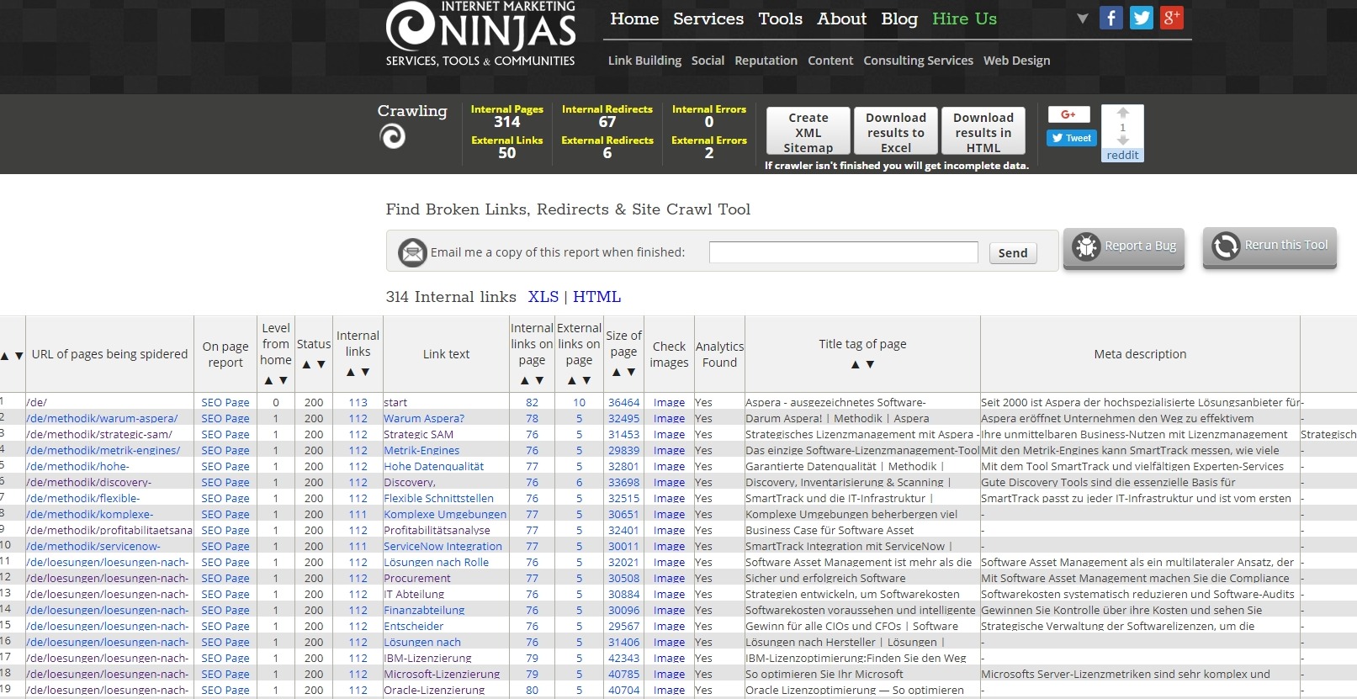Viewport: 1357px width, 699px height.
Task: Click the Warum Aspera? link text
Action: 424,418
